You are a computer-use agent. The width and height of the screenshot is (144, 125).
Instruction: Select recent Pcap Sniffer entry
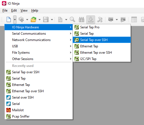click(x=38, y=116)
